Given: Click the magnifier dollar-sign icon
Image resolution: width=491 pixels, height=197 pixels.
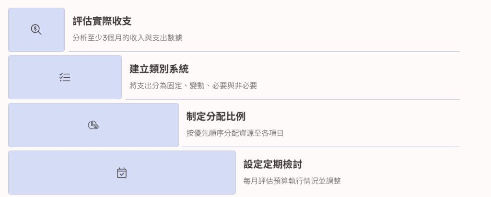Looking at the screenshot, I should pyautogui.click(x=36, y=30).
